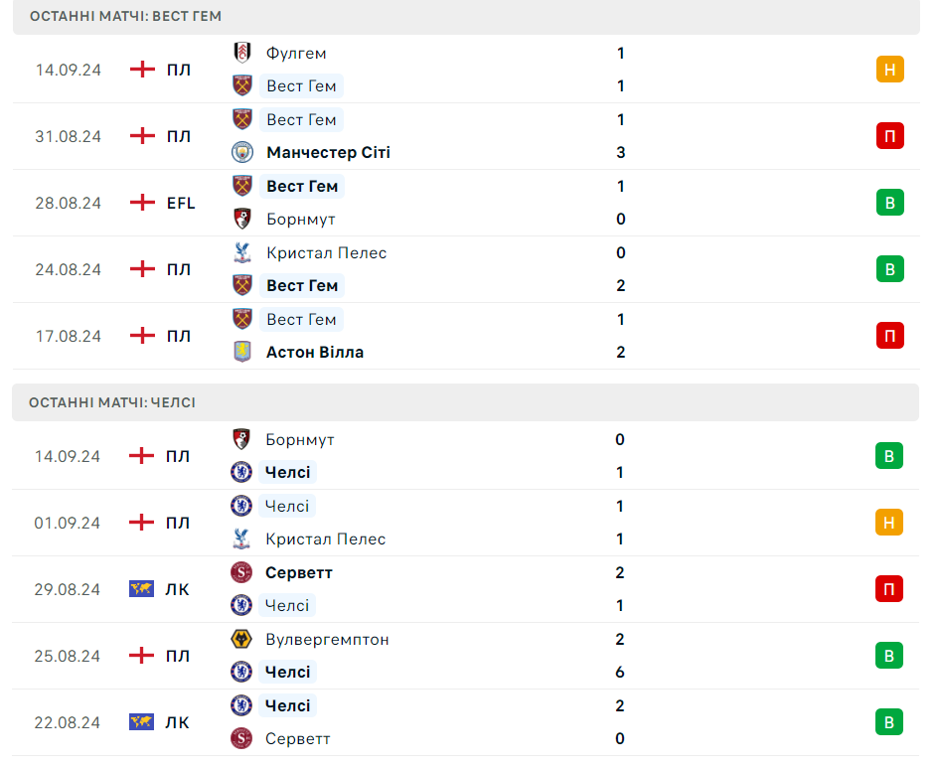Screen dimensions: 936x768
Task: Click the Crystal Palace crest in the 24.08.24 match
Action: click(241, 252)
